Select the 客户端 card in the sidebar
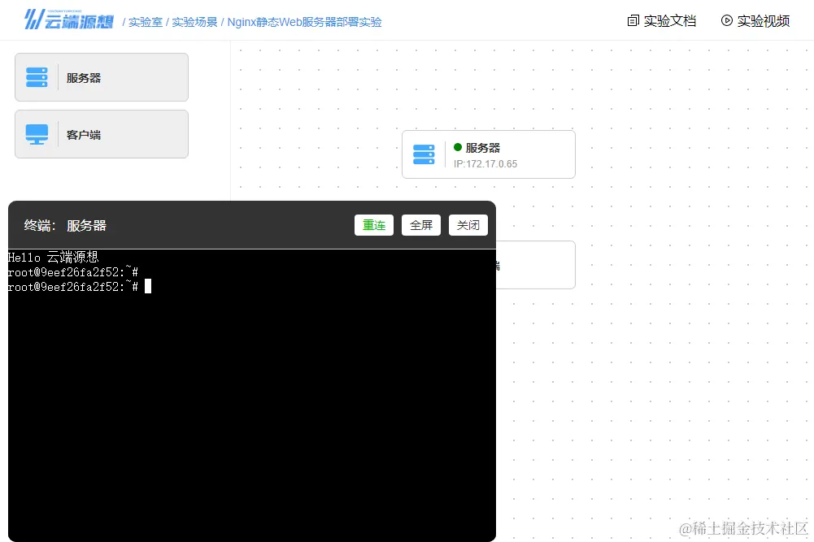Viewport: 814px width, 542px height. 102,134
